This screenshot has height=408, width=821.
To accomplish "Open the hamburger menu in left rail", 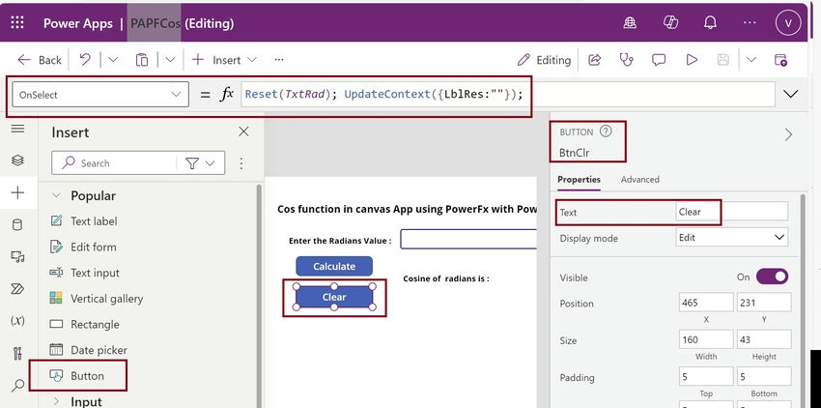I will point(17,129).
